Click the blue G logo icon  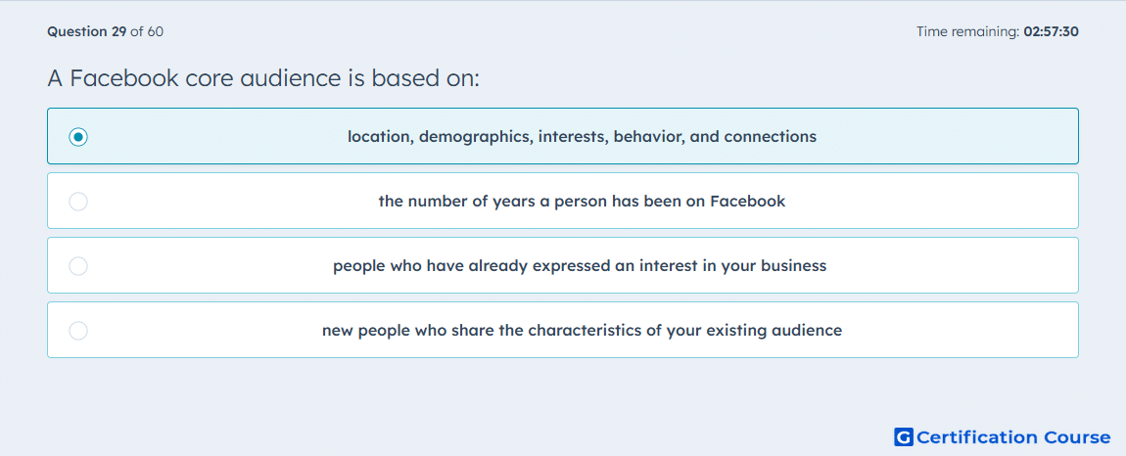point(904,436)
